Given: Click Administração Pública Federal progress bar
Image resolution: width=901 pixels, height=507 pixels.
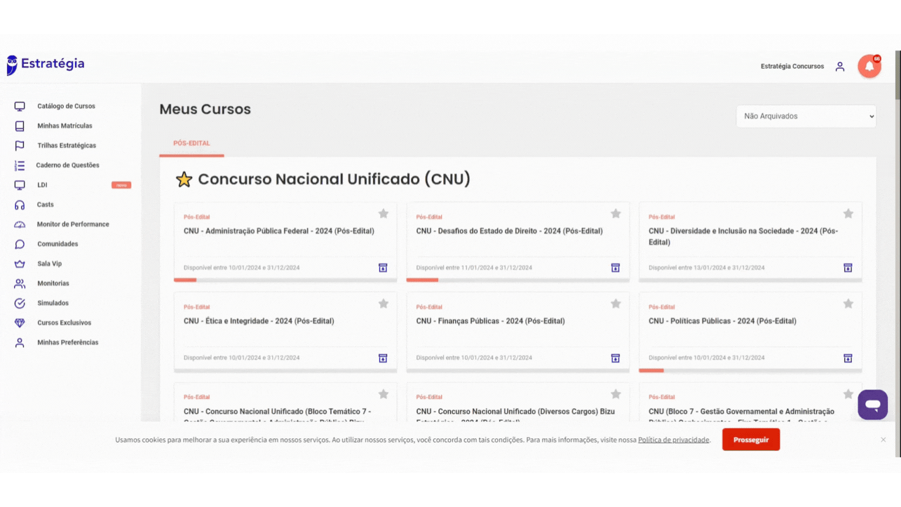Looking at the screenshot, I should point(285,280).
